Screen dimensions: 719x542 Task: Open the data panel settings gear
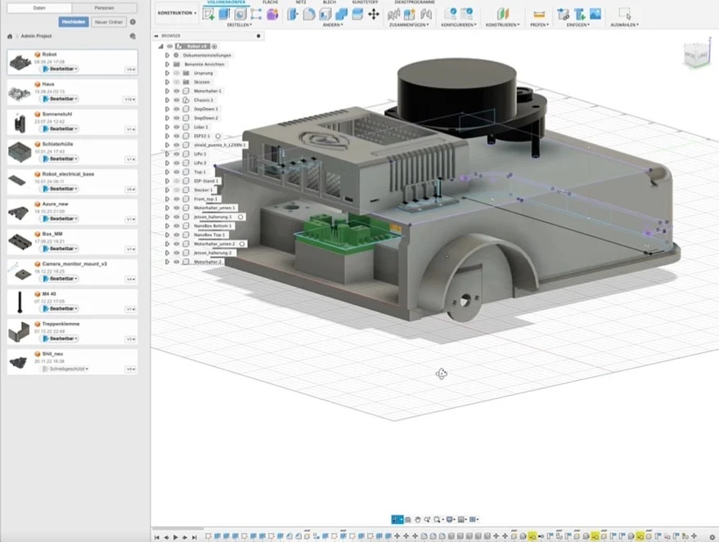[x=133, y=21]
